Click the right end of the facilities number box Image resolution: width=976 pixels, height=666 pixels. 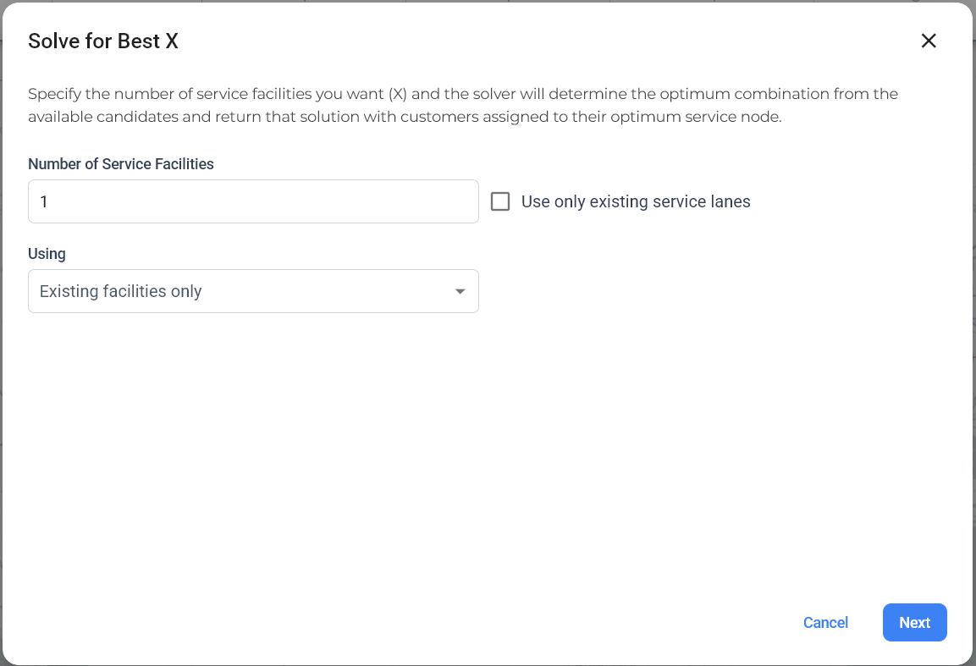[457, 201]
